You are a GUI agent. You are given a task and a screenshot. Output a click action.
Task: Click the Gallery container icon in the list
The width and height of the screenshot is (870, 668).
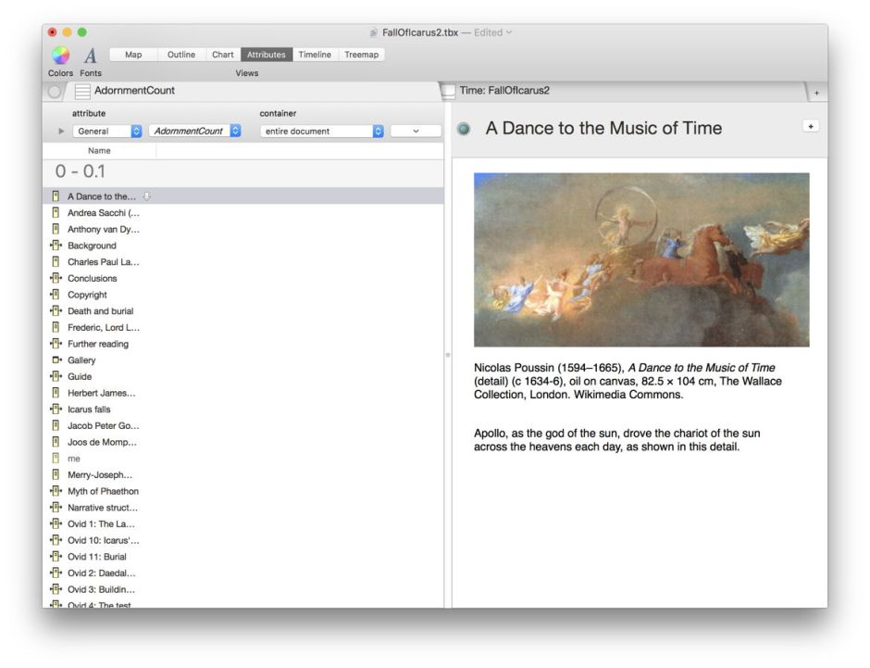[56, 360]
